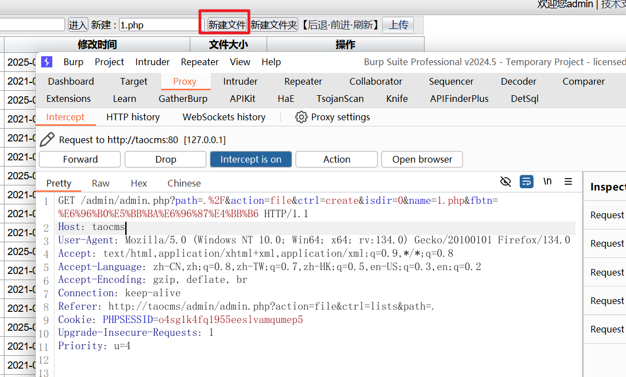
Task: Open the HaE extension tab
Action: [x=286, y=99]
